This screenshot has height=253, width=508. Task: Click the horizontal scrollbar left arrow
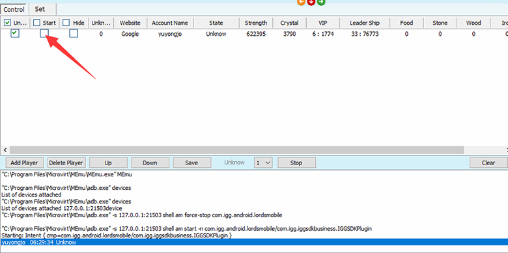[x=5, y=150]
